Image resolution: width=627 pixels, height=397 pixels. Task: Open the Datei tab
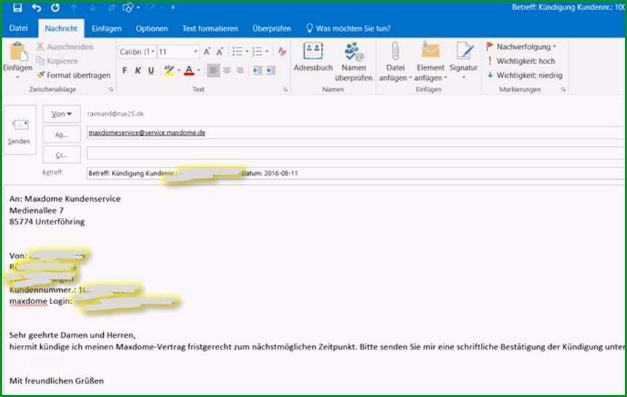click(x=18, y=28)
